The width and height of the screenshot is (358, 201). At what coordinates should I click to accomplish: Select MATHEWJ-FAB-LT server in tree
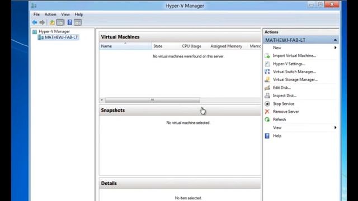click(x=61, y=37)
